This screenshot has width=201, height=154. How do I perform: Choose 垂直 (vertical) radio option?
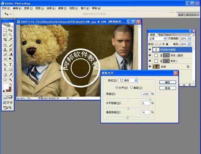pos(131,88)
